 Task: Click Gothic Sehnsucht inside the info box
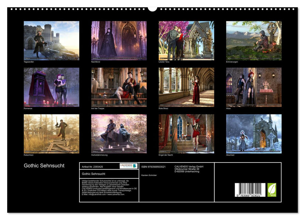[93, 174]
